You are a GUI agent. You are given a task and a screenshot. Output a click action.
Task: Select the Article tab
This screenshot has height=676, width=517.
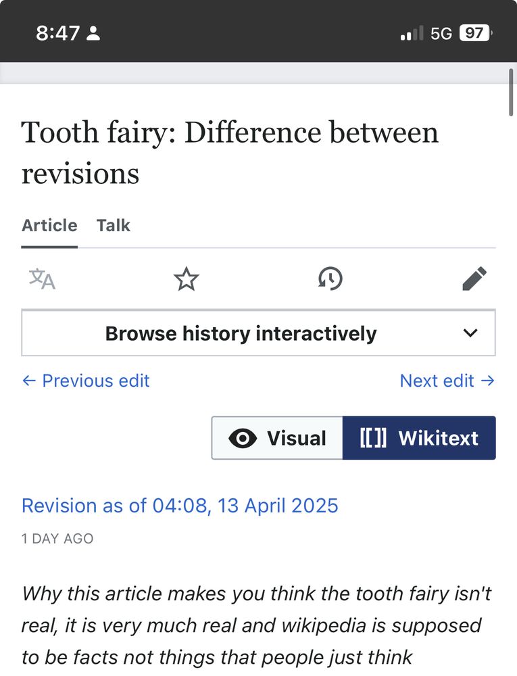coord(49,226)
